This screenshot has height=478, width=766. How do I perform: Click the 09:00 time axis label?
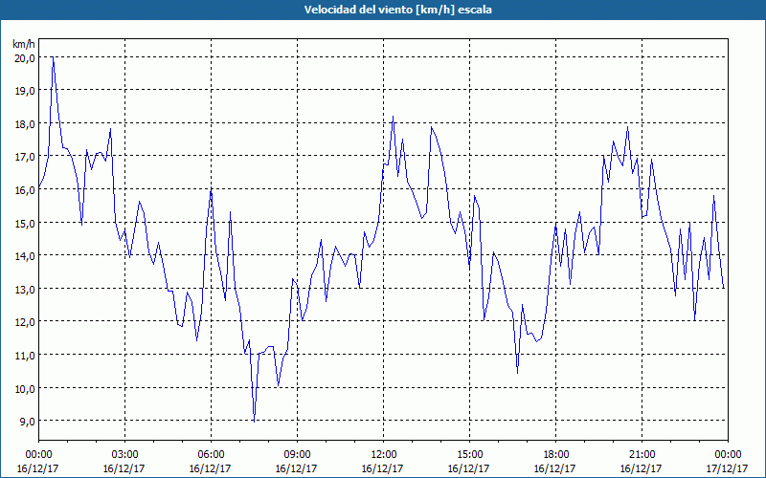pos(297,455)
